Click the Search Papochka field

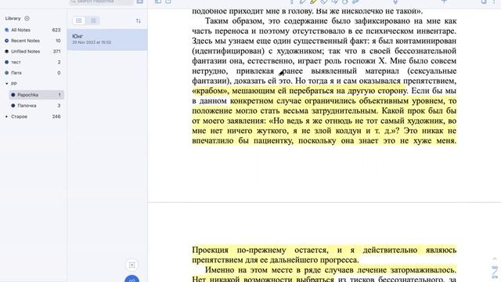click(101, 2)
